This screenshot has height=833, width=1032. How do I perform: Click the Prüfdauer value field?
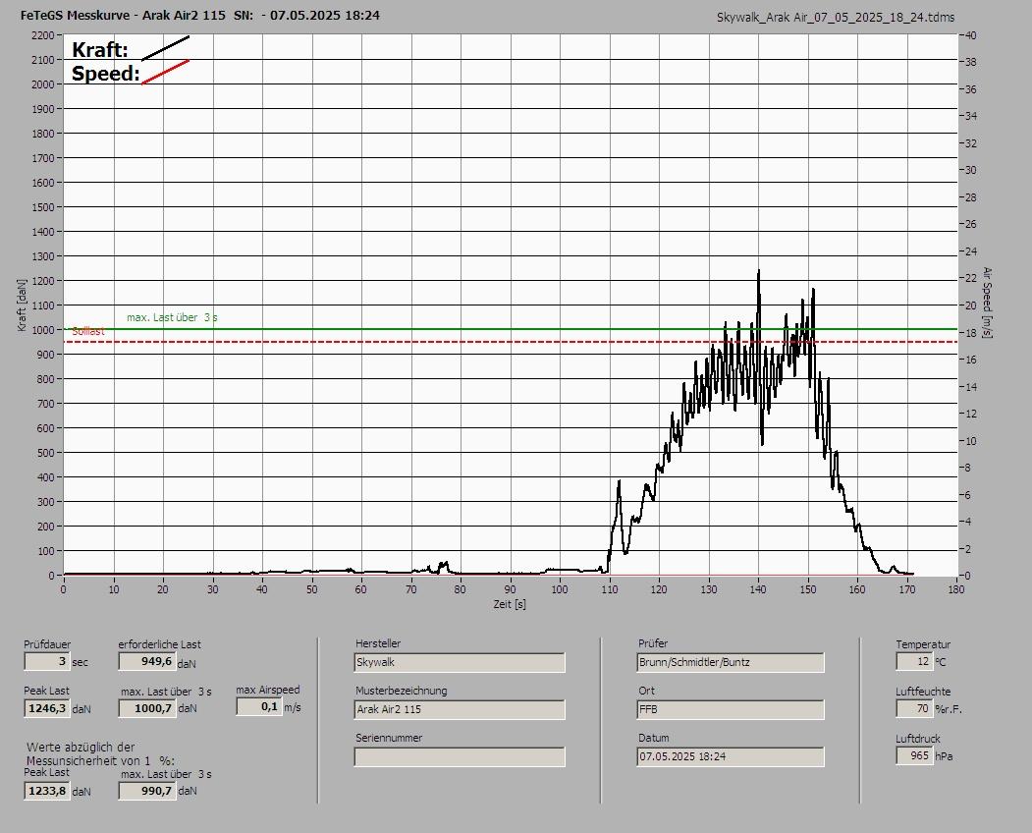[x=47, y=661]
